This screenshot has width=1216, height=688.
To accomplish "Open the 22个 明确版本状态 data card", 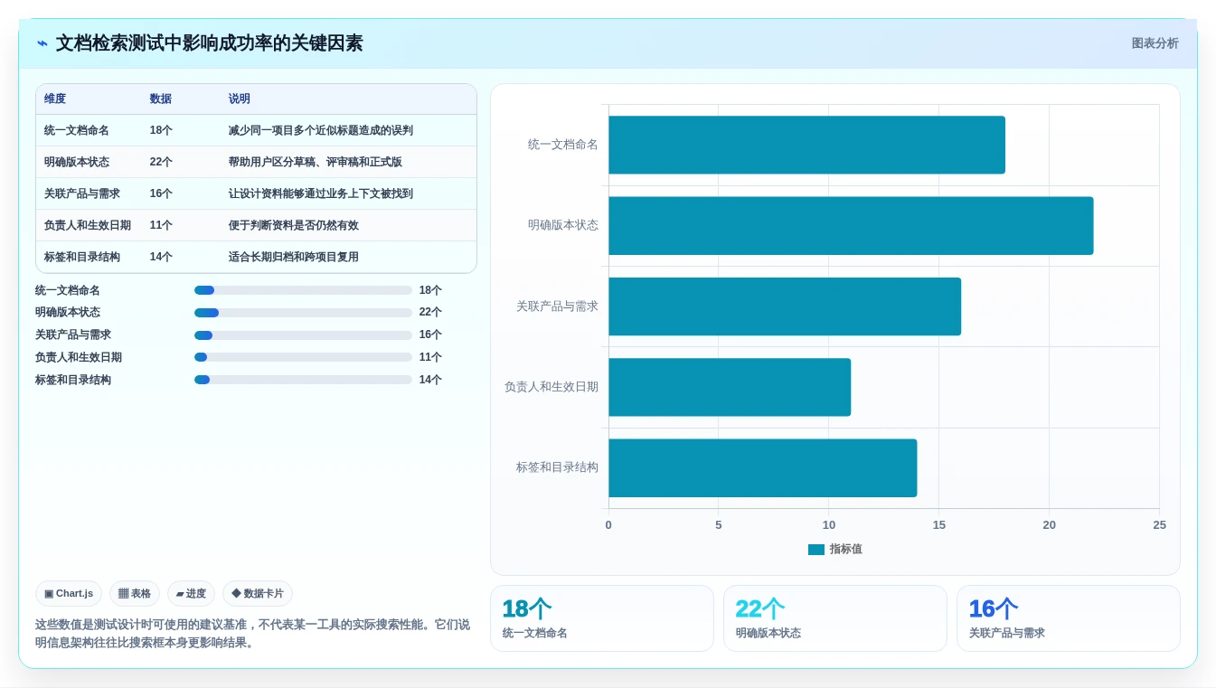I will (835, 618).
